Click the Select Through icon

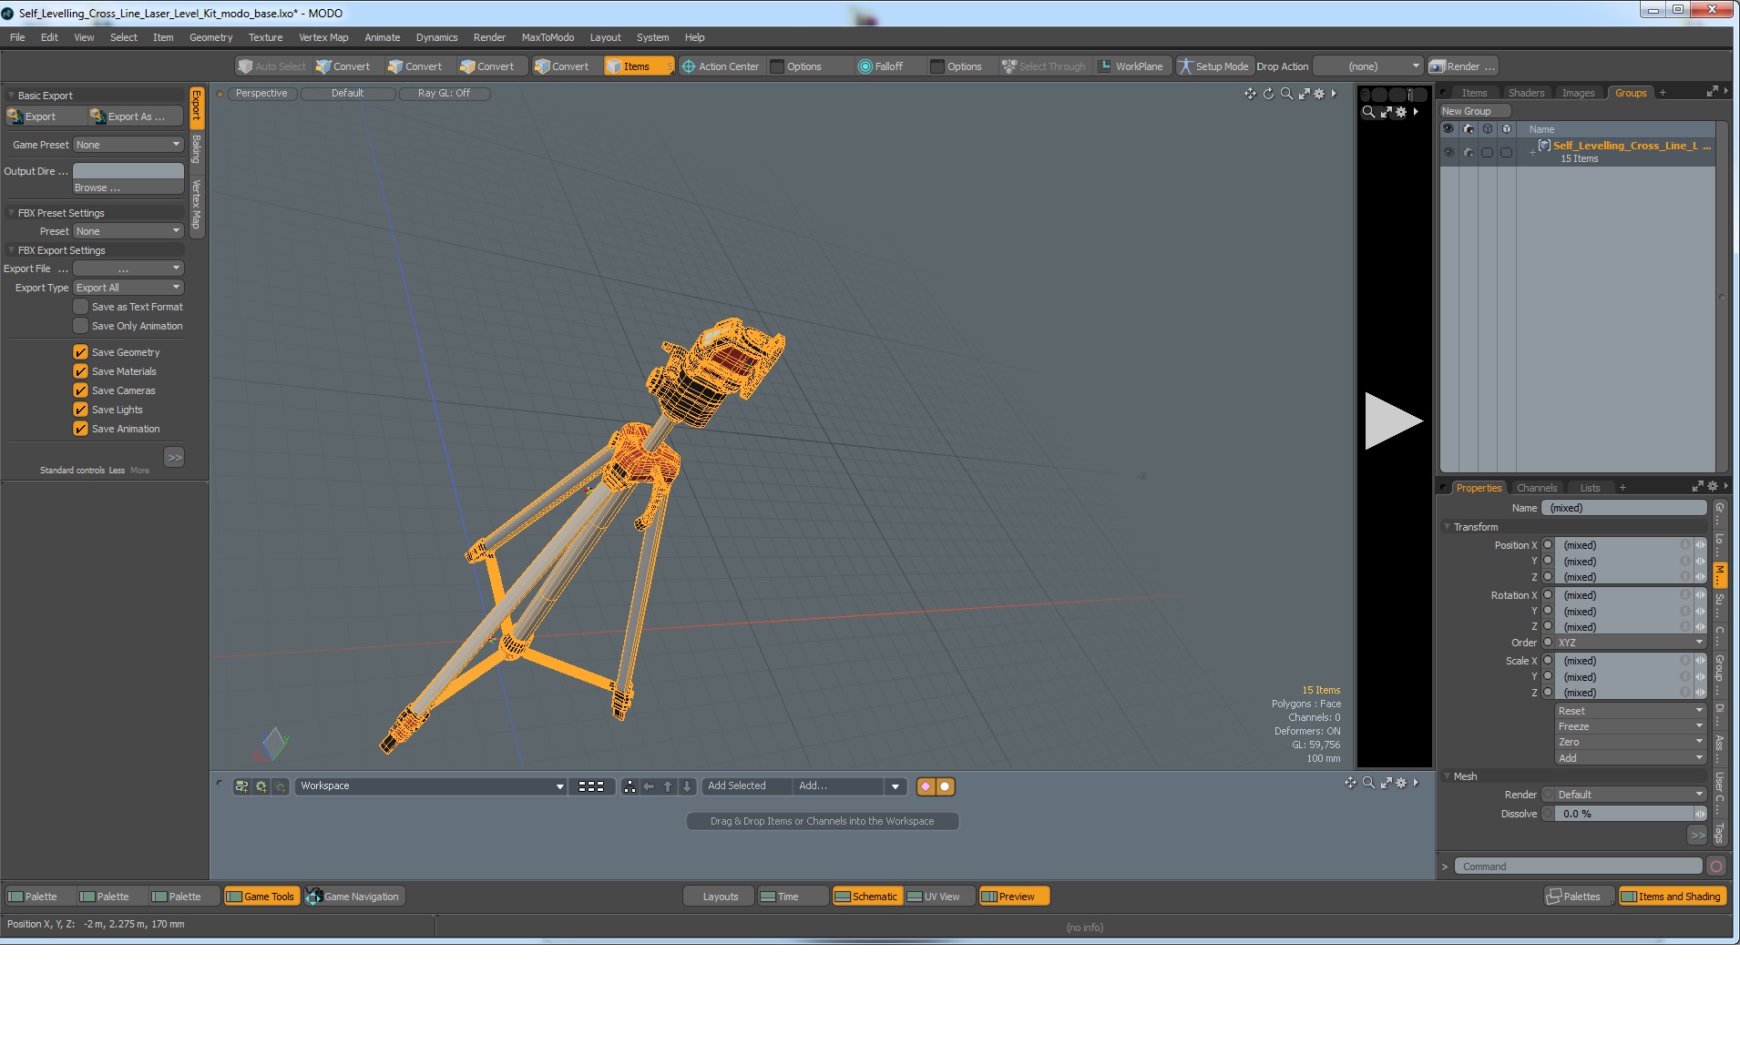coord(1008,66)
